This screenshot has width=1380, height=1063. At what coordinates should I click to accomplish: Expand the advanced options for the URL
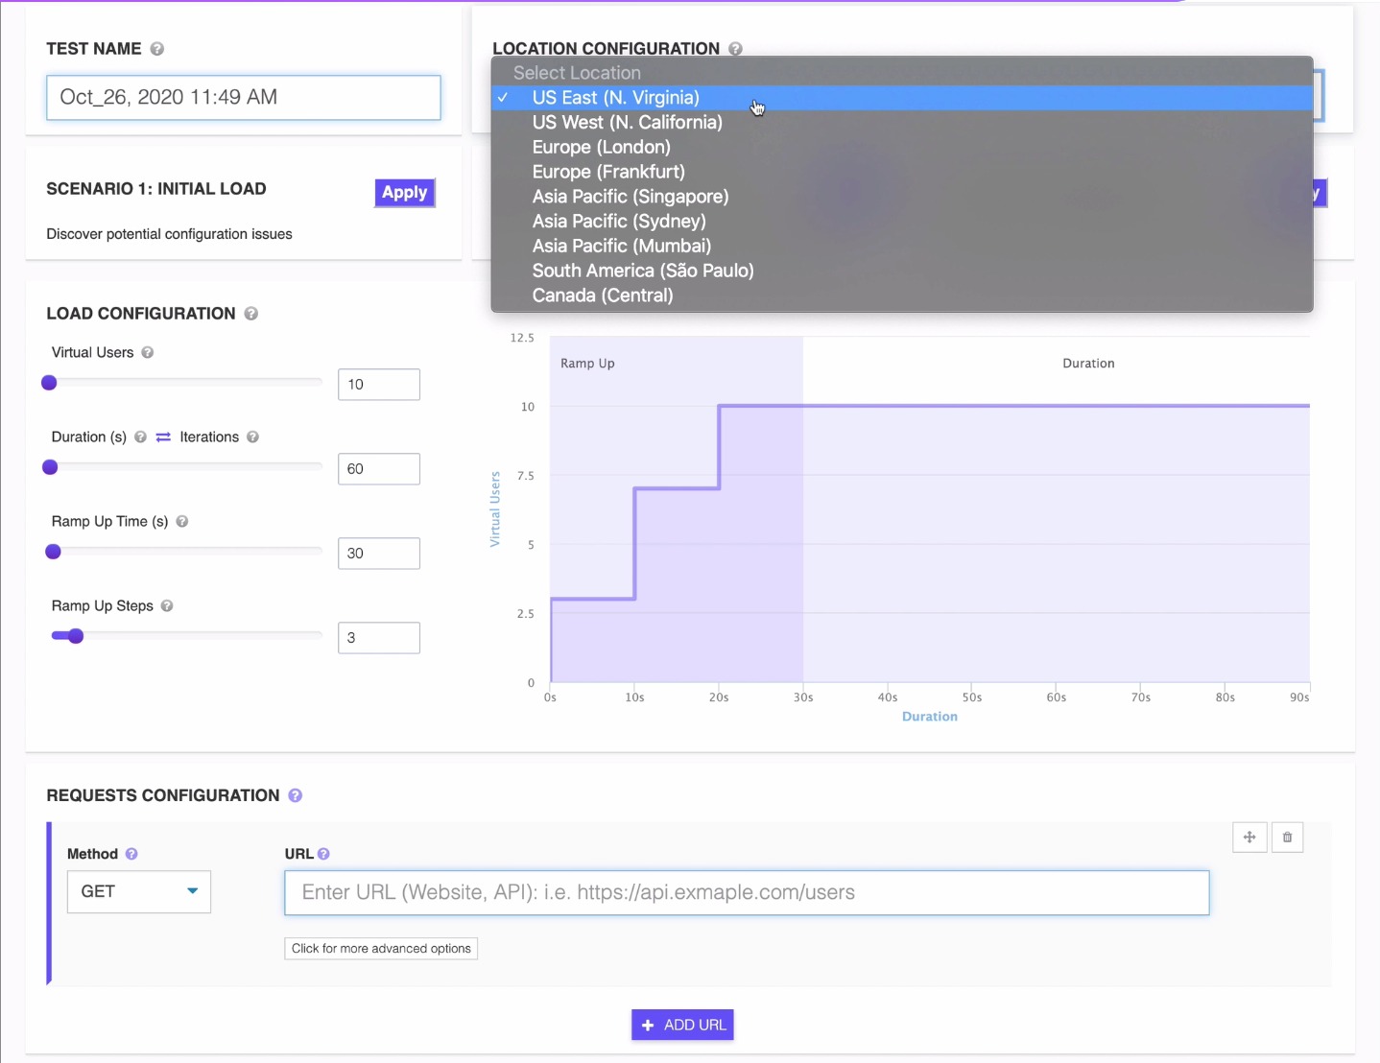tap(381, 949)
